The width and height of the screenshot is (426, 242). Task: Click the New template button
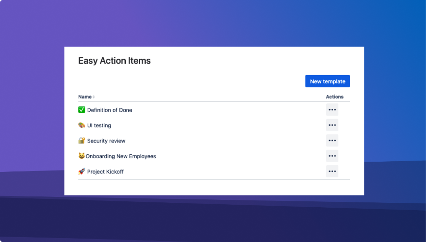(x=327, y=81)
